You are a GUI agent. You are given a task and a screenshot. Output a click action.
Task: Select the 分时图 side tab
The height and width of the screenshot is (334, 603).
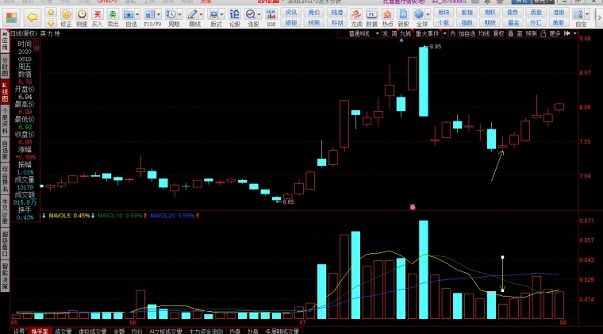(4, 67)
